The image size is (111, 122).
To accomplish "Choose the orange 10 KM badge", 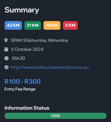I will (52, 25).
